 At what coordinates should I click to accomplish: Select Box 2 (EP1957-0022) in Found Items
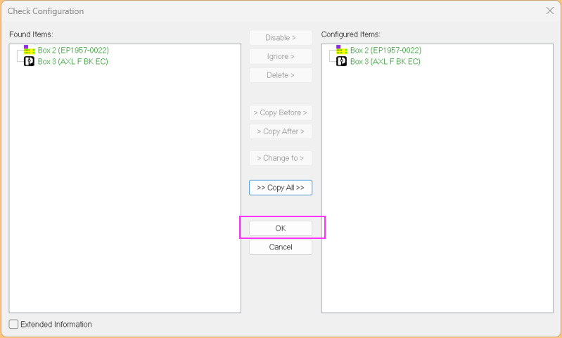(x=73, y=50)
